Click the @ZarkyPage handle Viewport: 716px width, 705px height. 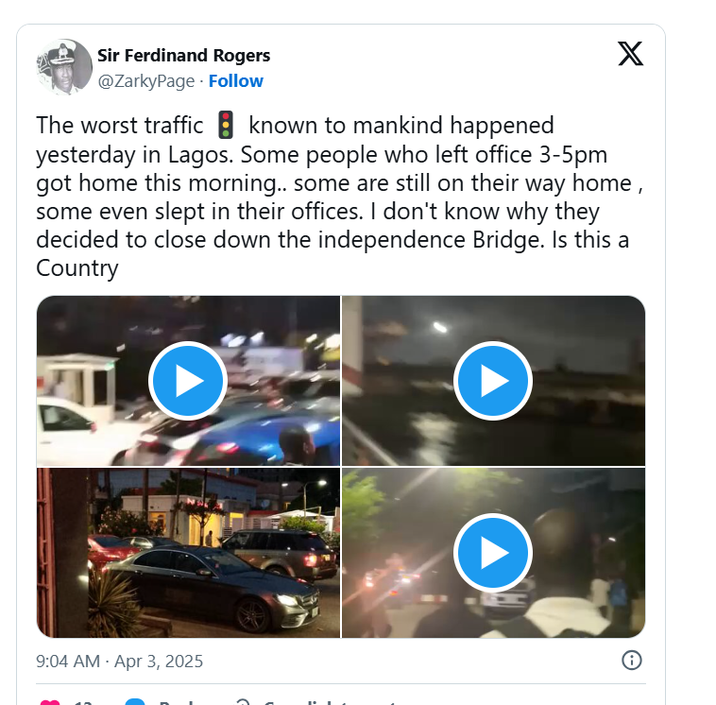146,81
